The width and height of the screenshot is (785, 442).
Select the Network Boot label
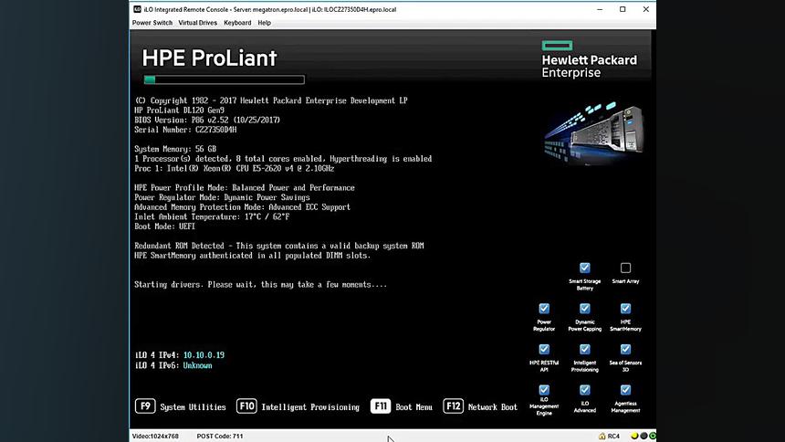(493, 407)
